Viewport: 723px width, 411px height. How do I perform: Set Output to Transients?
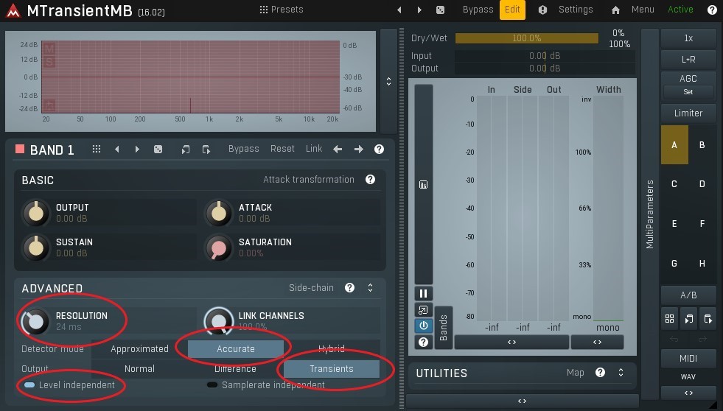point(332,368)
